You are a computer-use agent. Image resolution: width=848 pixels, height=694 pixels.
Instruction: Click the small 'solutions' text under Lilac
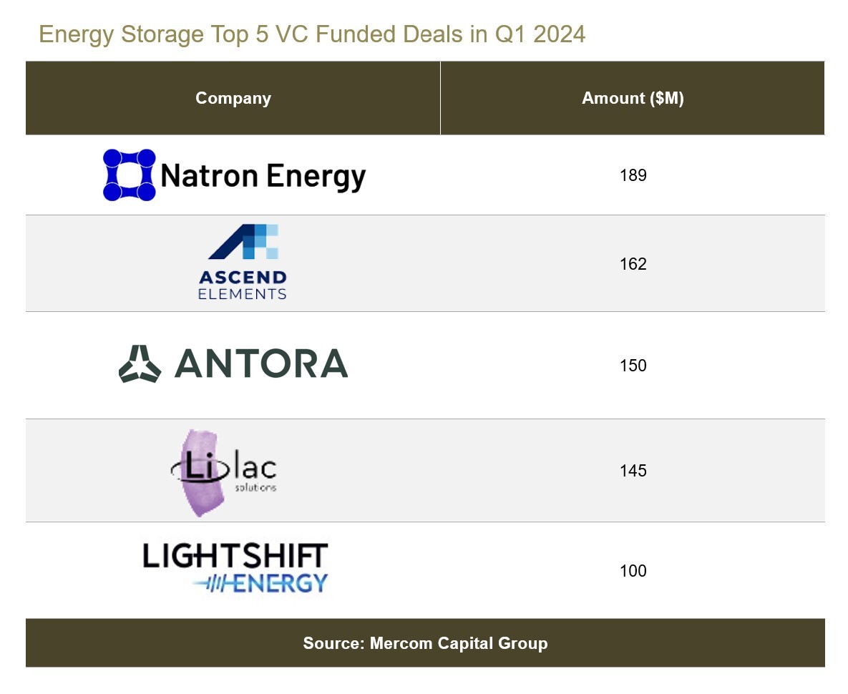[x=256, y=488]
